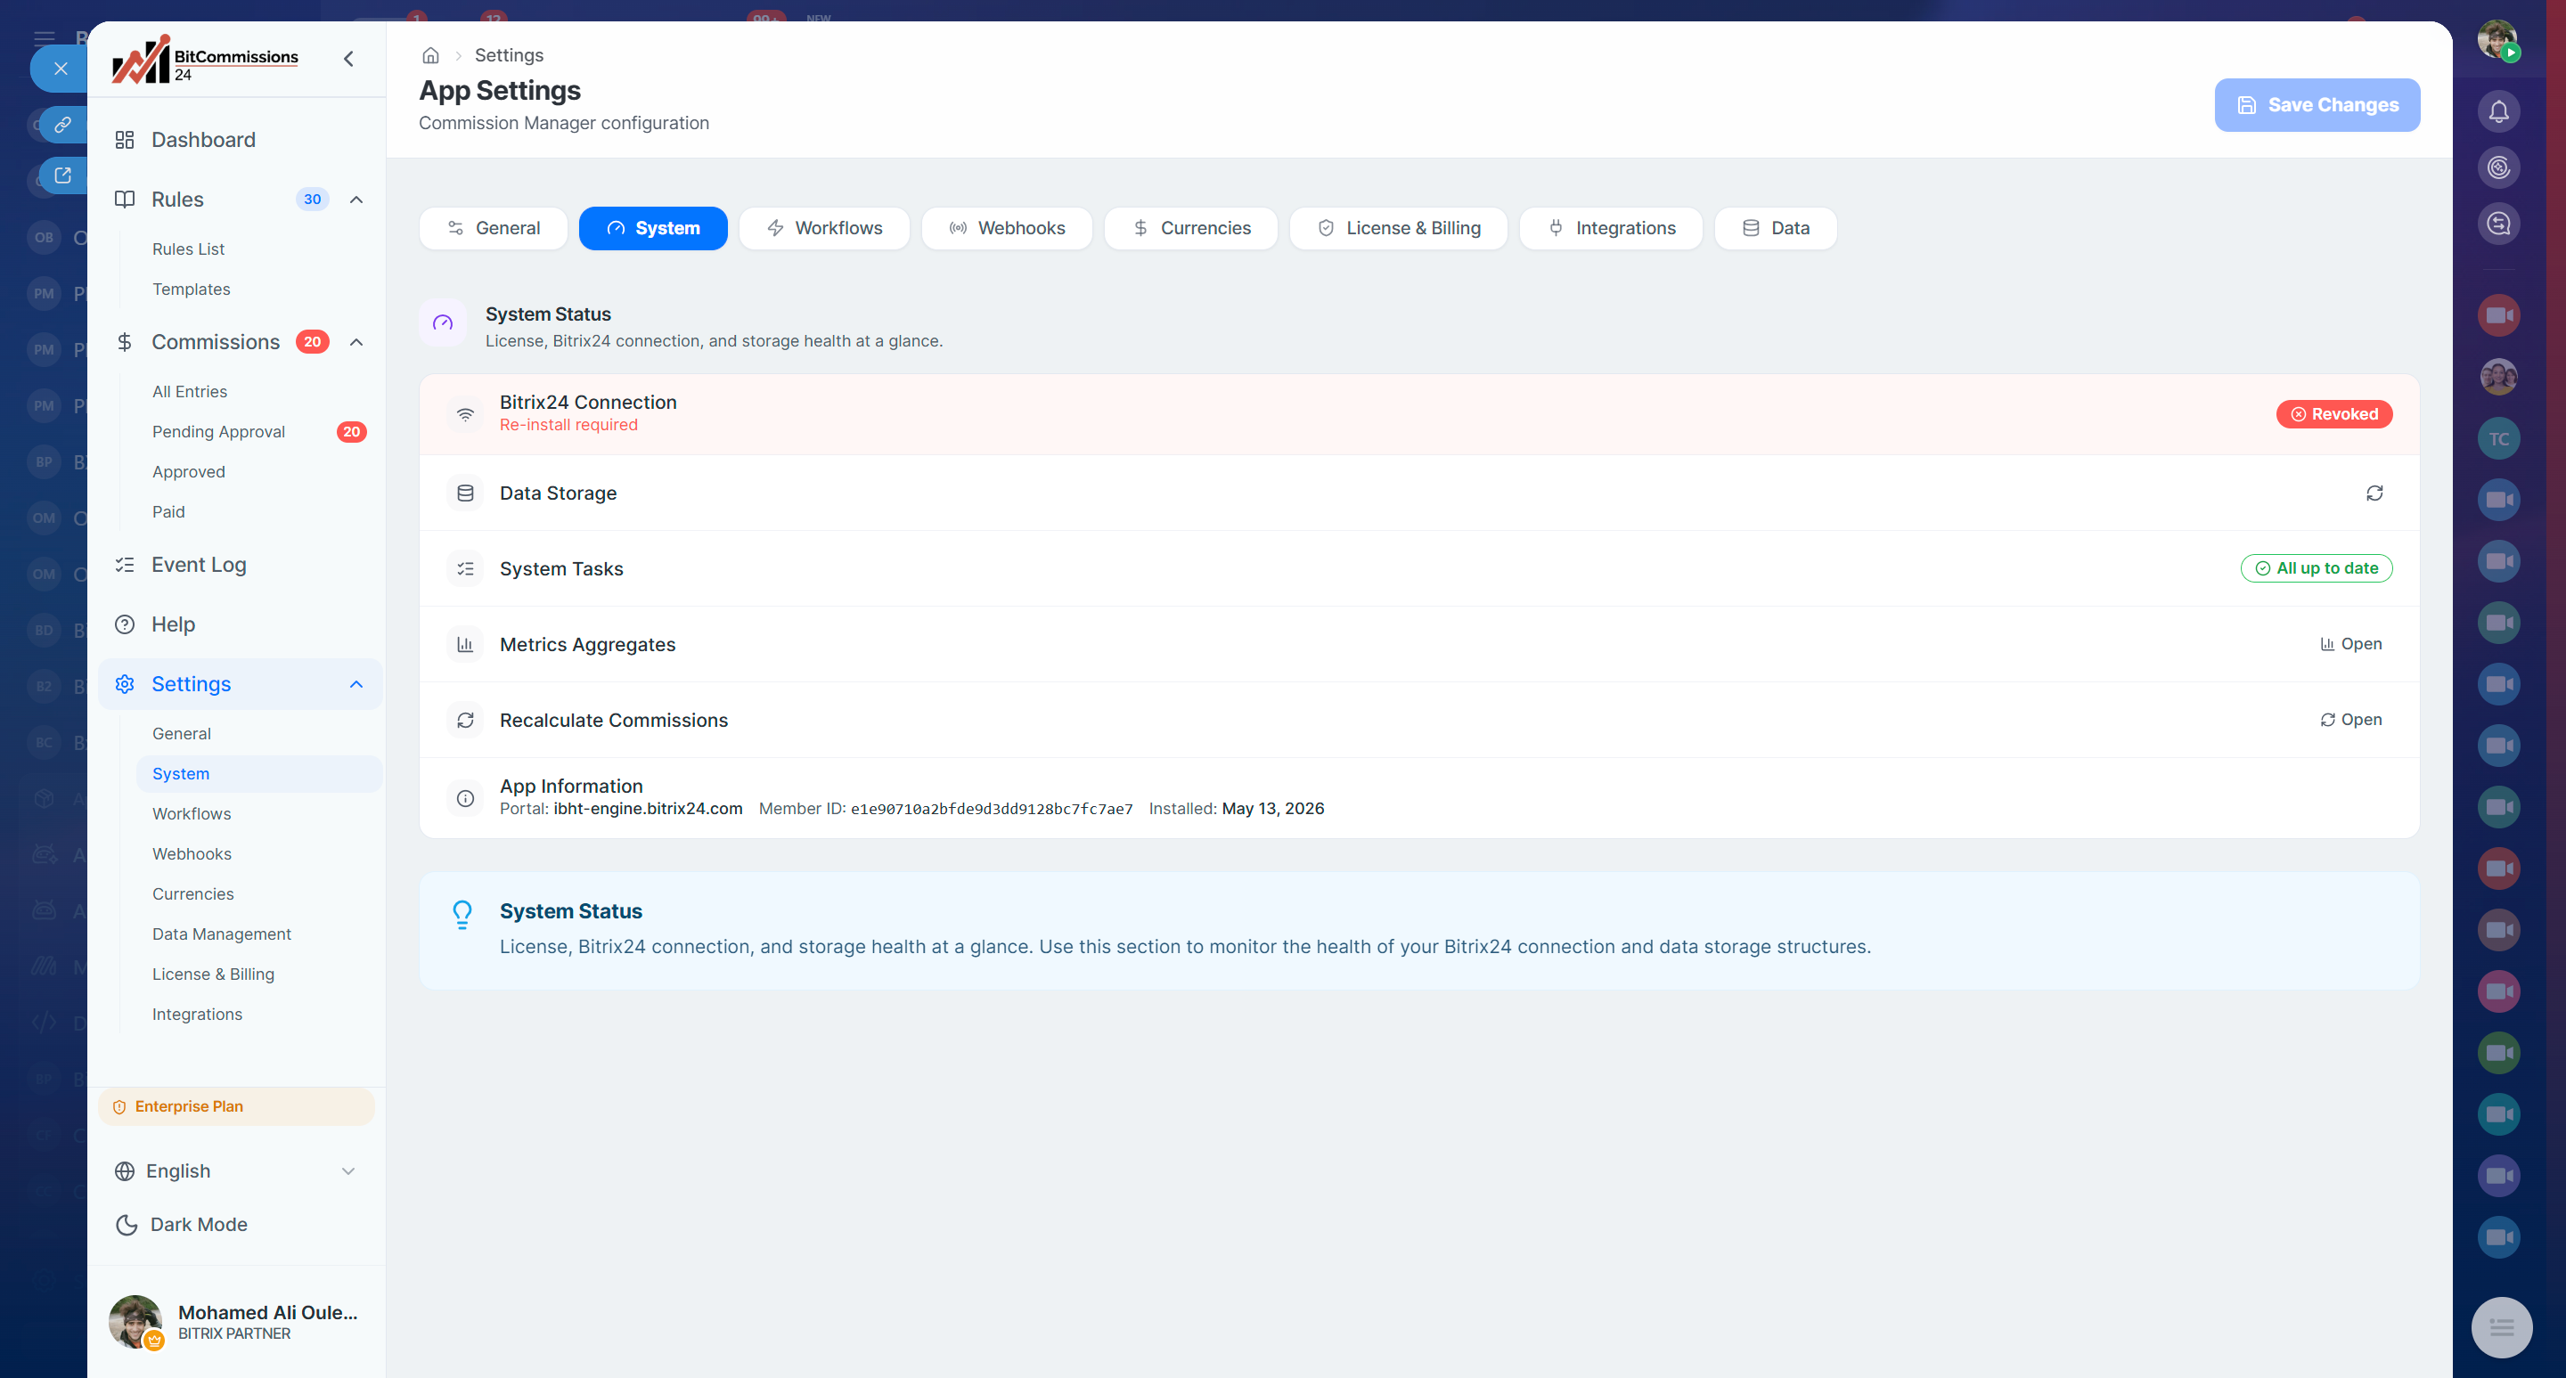Screen dimensions: 2566x1378
Task: Refresh Data Storage status
Action: click(x=2374, y=493)
